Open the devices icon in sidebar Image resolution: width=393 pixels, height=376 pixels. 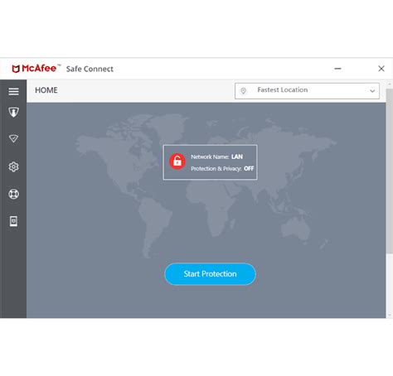(13, 221)
